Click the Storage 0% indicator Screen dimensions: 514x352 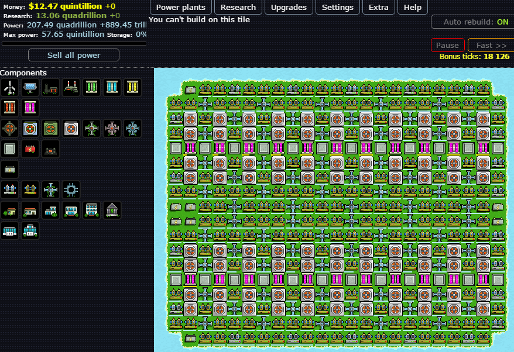click(x=126, y=34)
